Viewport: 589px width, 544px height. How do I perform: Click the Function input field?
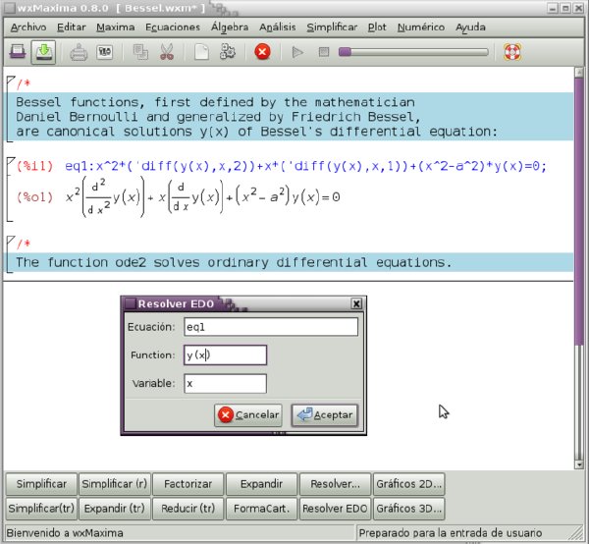click(x=225, y=355)
